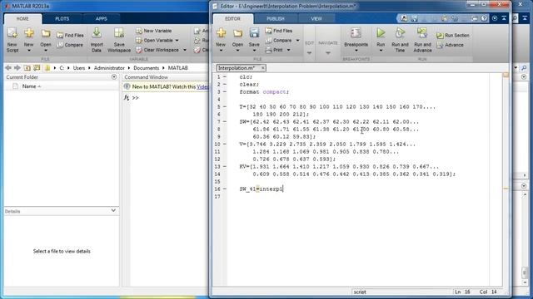The image size is (533, 299).
Task: Click Find Files in the Editor ribbon
Action: point(279,31)
